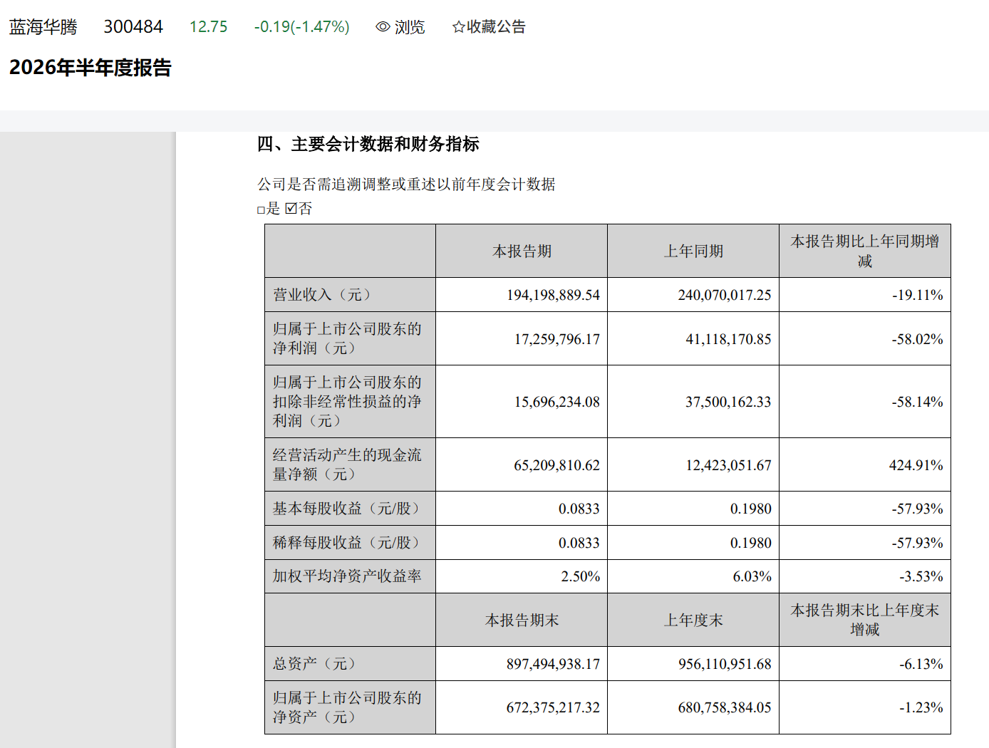Click column header 本报告期

click(x=522, y=251)
